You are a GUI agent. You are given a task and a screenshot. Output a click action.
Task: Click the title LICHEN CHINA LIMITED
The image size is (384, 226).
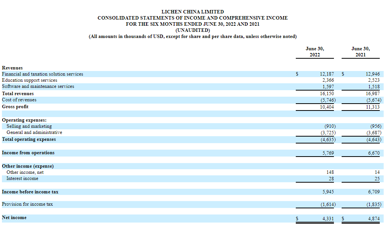[193, 12]
